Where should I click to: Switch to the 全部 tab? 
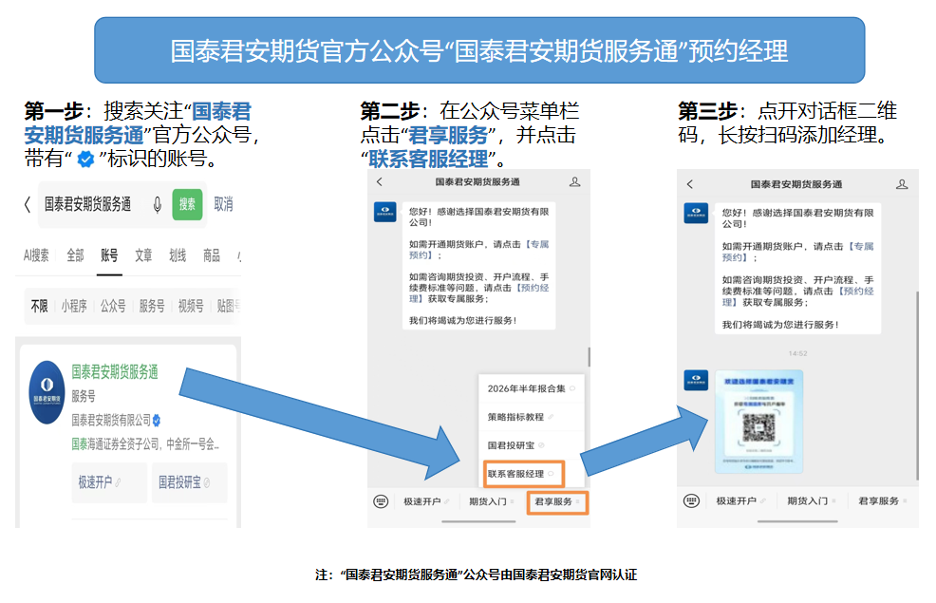coord(75,255)
